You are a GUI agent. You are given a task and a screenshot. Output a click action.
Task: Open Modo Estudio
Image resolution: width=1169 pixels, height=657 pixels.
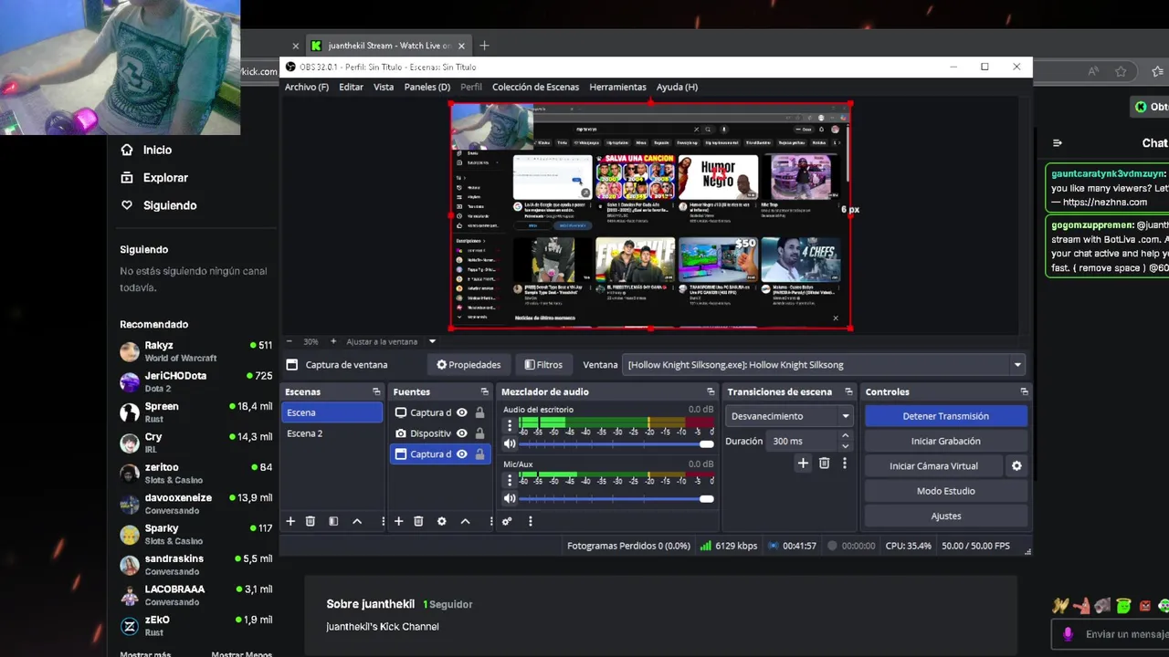[x=945, y=491]
